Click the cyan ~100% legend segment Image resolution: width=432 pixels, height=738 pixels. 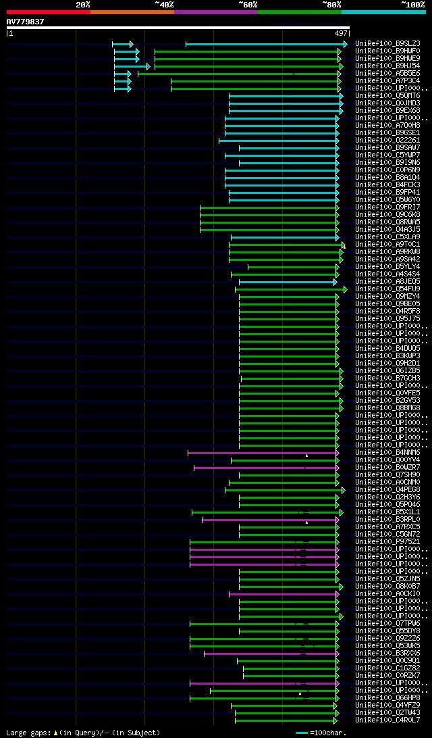[383, 11]
